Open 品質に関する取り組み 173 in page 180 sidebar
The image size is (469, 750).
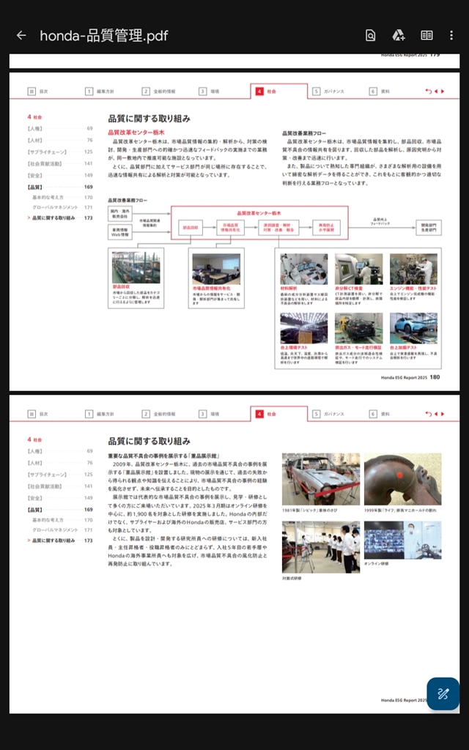60,218
